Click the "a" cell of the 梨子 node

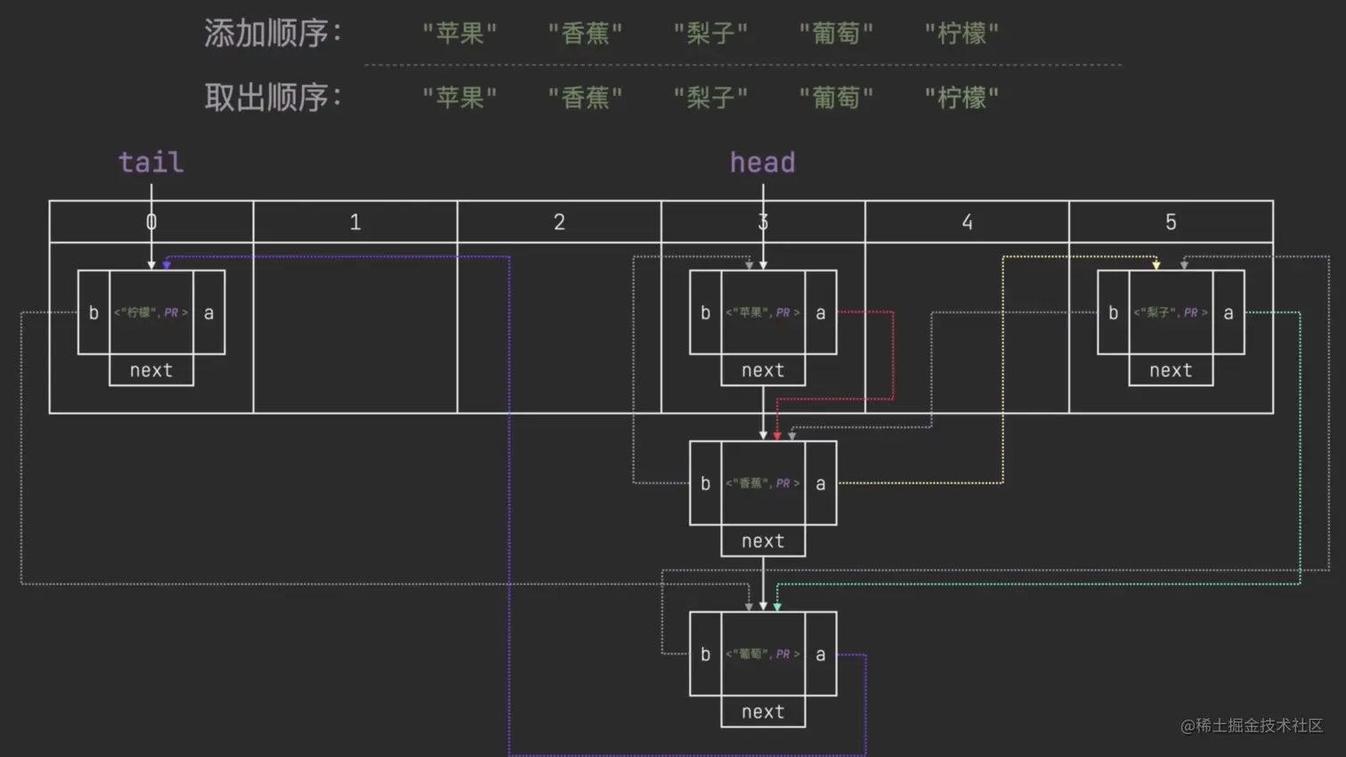(x=1228, y=312)
